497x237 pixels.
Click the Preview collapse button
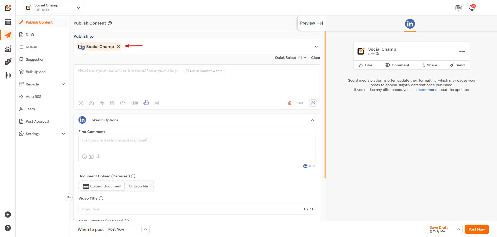pos(311,23)
